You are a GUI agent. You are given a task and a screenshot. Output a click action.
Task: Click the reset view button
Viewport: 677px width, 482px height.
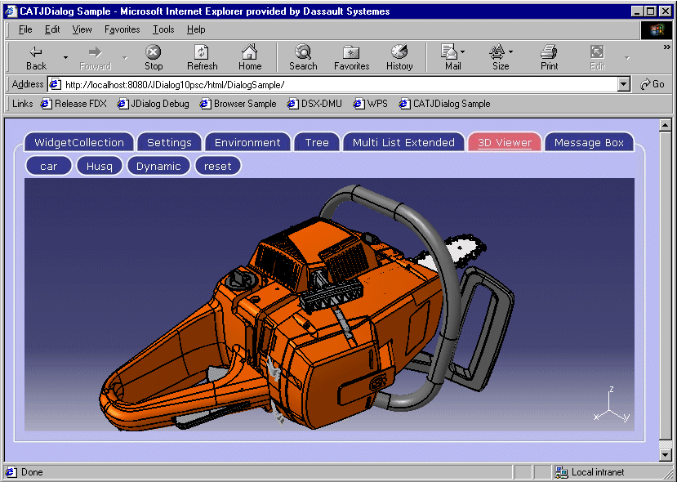pyautogui.click(x=217, y=167)
